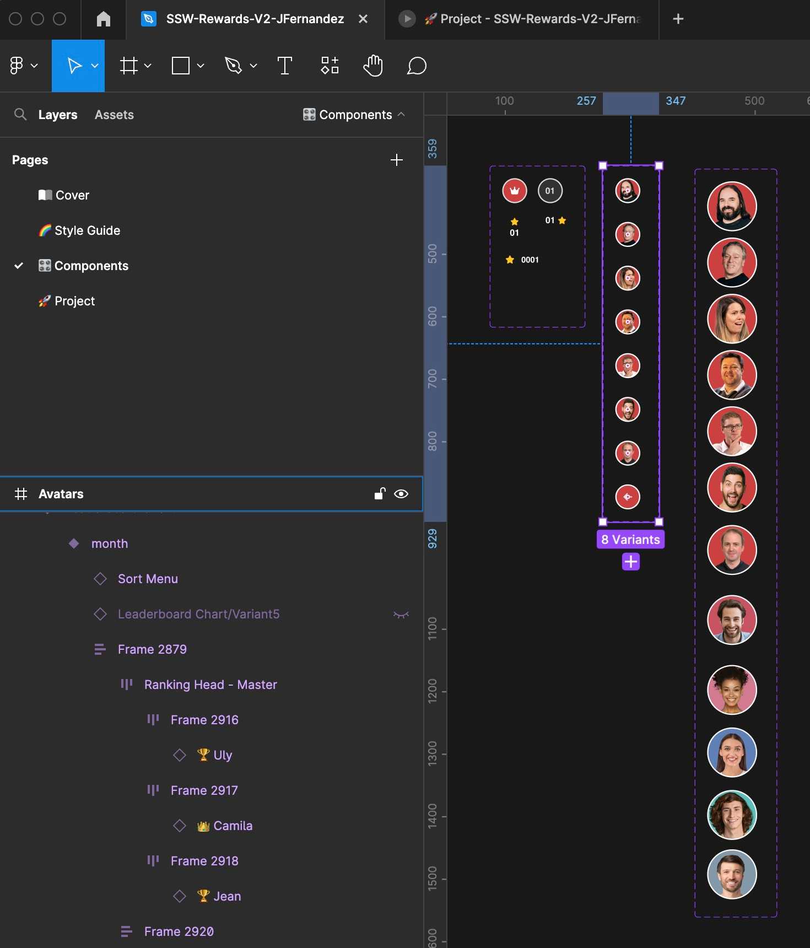Show hidden Leaderboard Chart/Variant5 layer

401,615
